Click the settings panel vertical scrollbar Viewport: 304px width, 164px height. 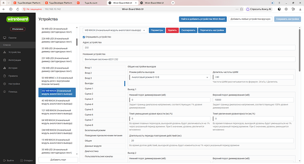pyautogui.click(x=300, y=50)
